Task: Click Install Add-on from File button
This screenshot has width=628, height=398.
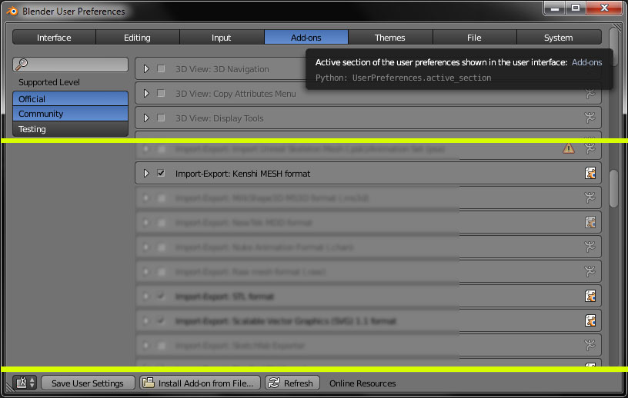Action: [200, 383]
